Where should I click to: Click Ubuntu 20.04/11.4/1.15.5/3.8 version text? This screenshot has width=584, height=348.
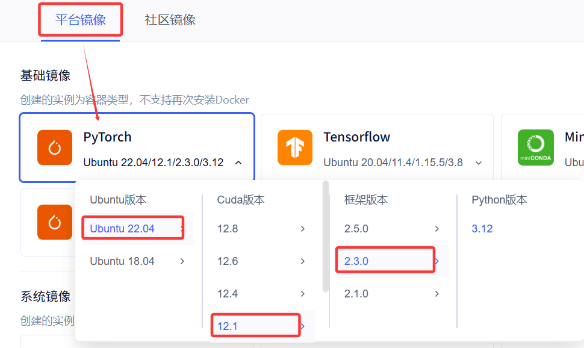click(393, 163)
